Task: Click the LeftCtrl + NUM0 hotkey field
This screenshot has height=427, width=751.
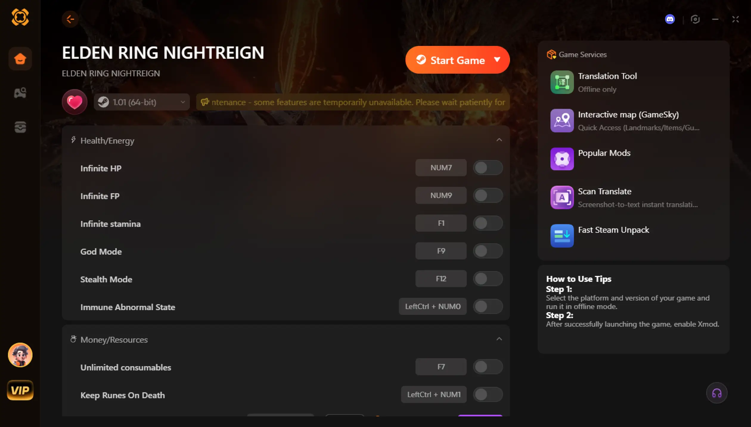Action: tap(432, 307)
